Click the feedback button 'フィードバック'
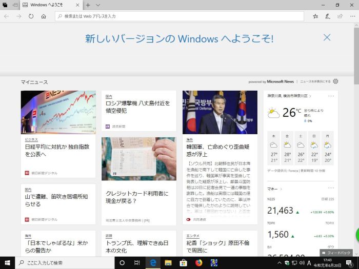The image size is (359, 269). (x=336, y=253)
